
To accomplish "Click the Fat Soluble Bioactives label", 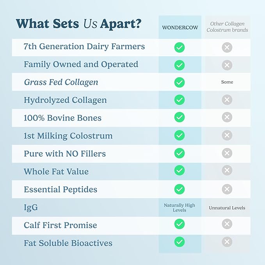I will point(68,243).
